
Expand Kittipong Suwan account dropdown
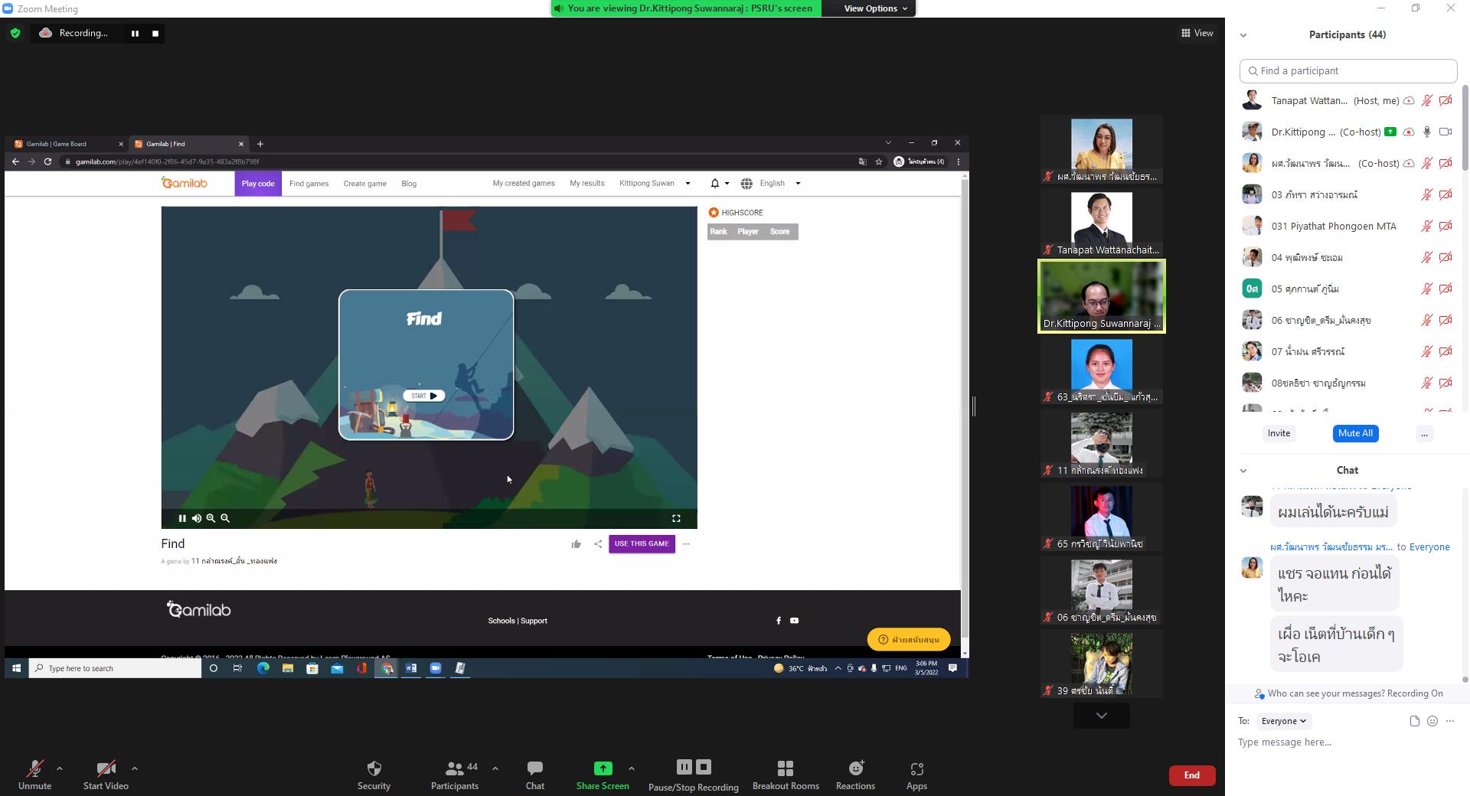(x=655, y=184)
